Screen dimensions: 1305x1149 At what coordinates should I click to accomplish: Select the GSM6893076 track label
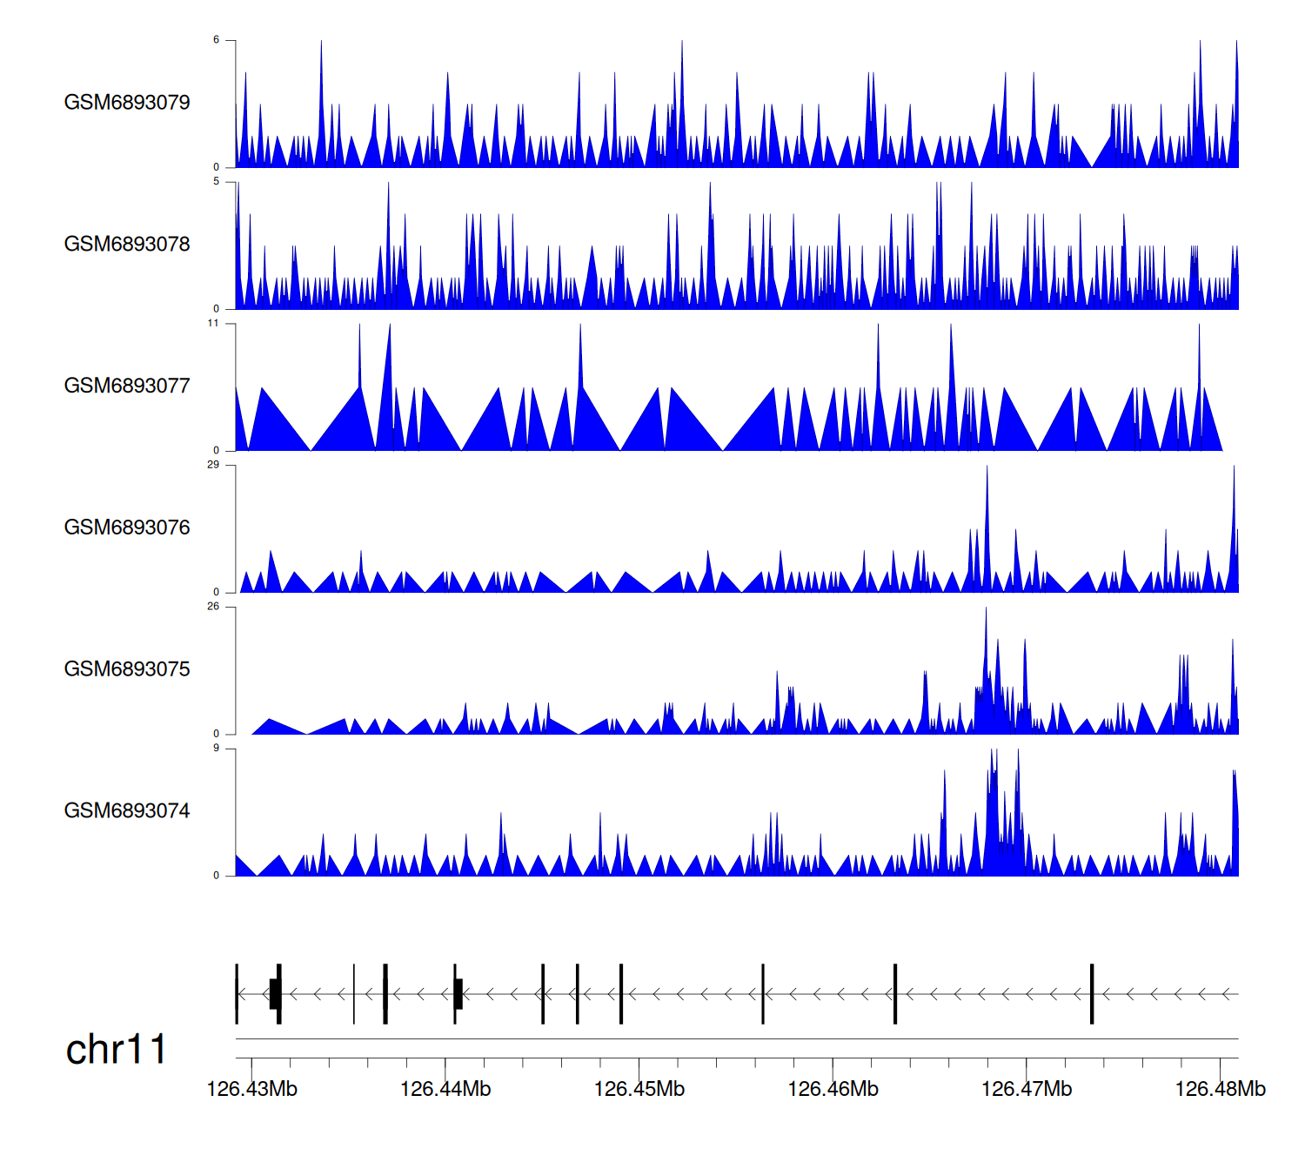(127, 528)
